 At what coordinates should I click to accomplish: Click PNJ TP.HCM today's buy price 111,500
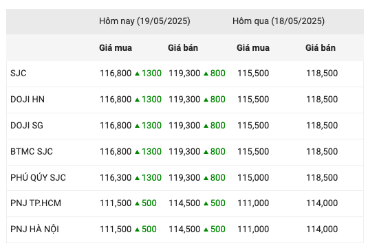click(116, 203)
